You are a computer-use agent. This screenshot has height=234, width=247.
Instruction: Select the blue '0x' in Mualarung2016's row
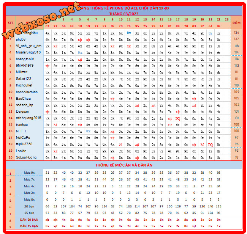point(80,53)
